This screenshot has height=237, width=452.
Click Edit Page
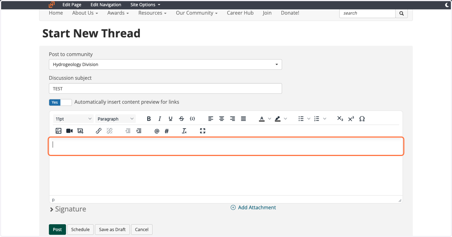point(72,5)
